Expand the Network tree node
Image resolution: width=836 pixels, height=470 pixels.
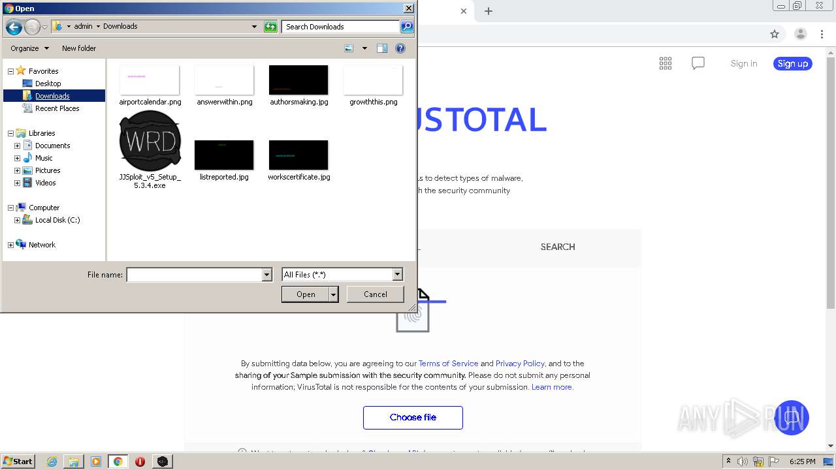(10, 245)
